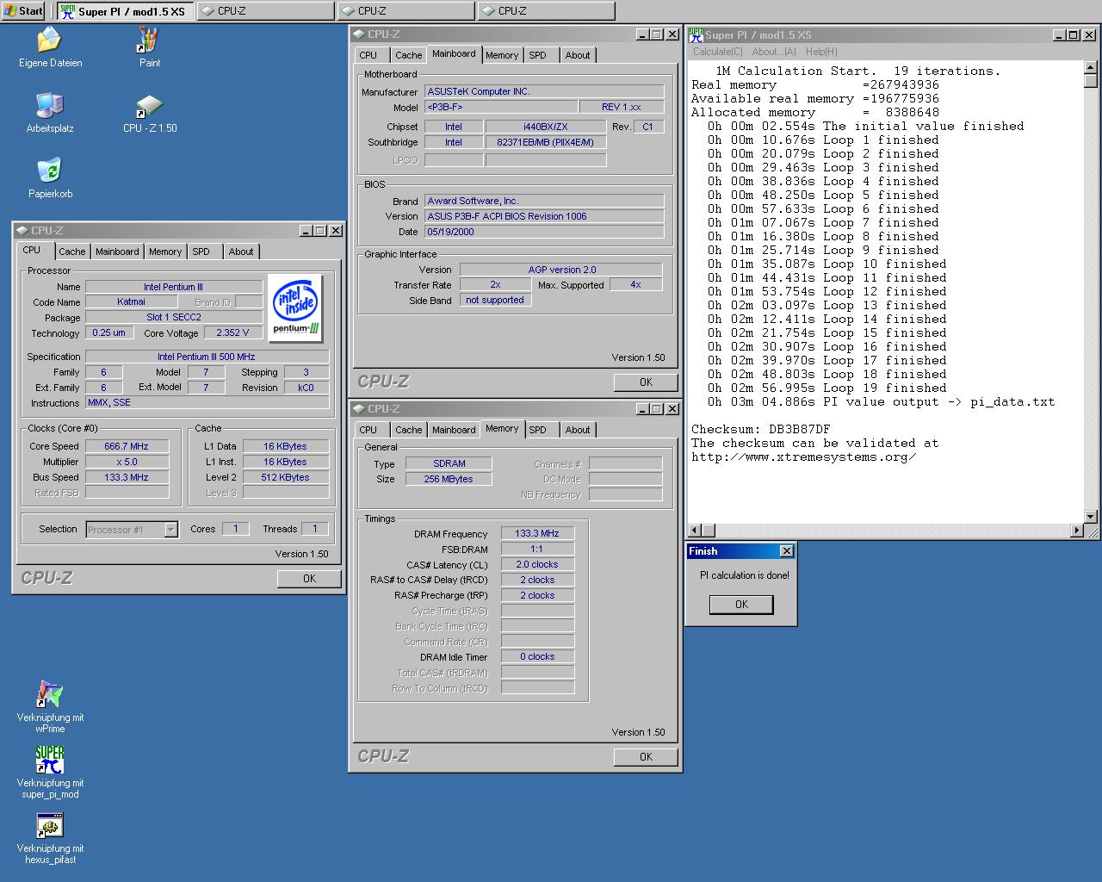Click the Multiplier x 5.0 field
This screenshot has height=882, width=1102.
[127, 462]
